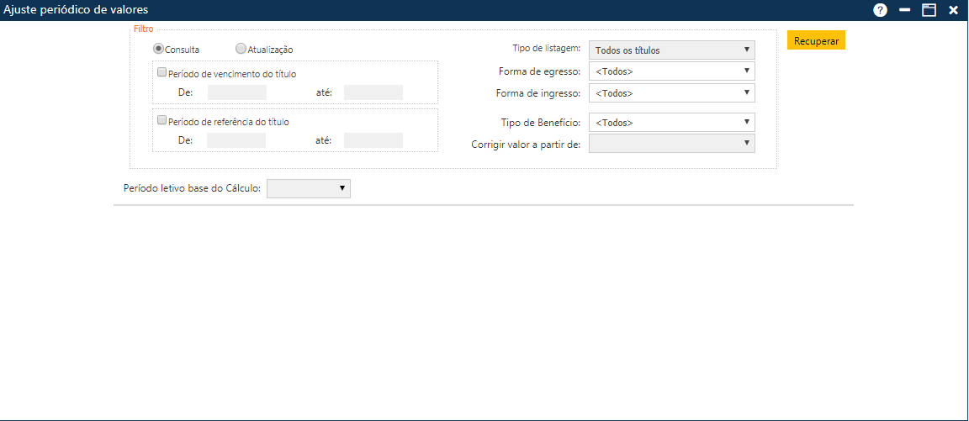Click the help question mark icon

click(880, 10)
